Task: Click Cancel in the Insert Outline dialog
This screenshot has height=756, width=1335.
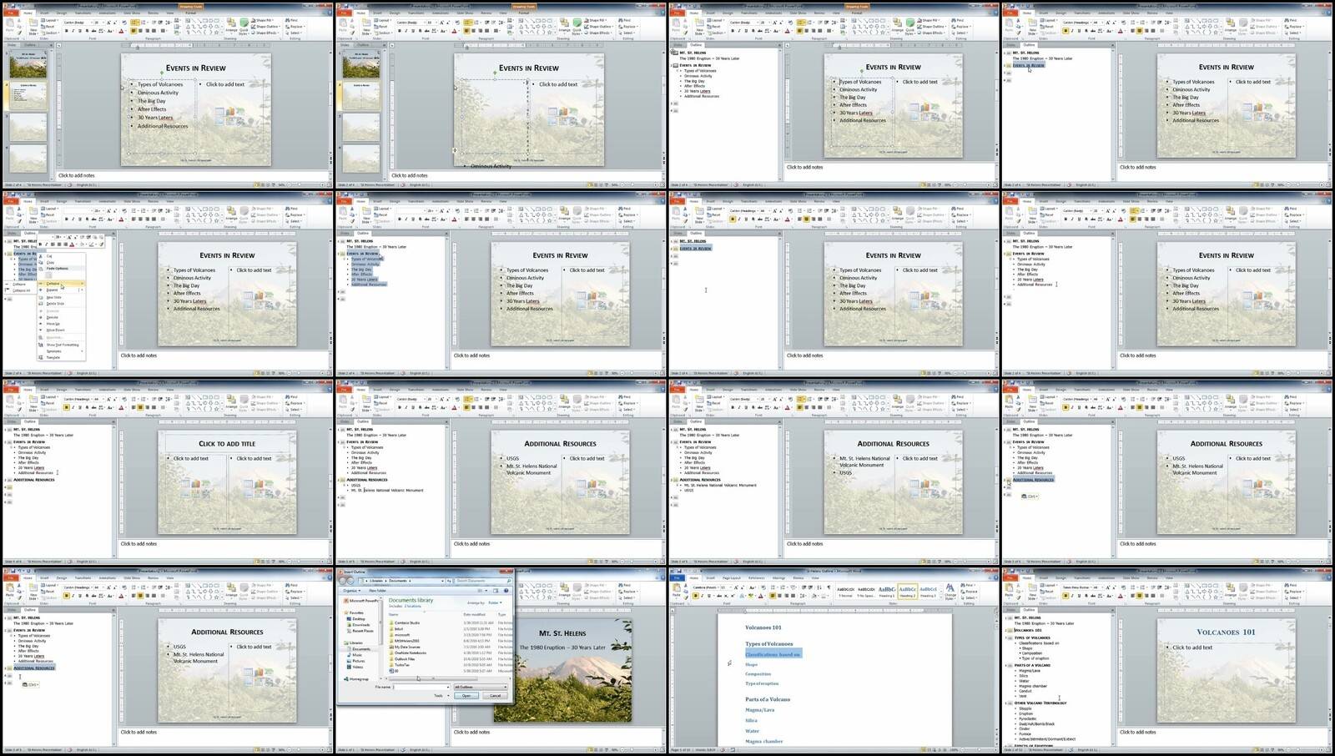Action: [x=495, y=696]
